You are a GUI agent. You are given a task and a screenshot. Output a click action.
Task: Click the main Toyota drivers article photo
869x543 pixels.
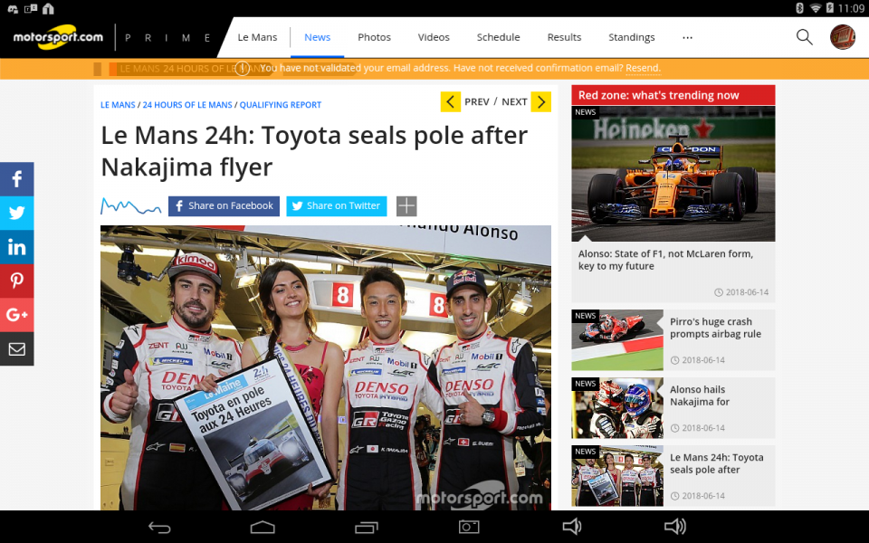326,367
